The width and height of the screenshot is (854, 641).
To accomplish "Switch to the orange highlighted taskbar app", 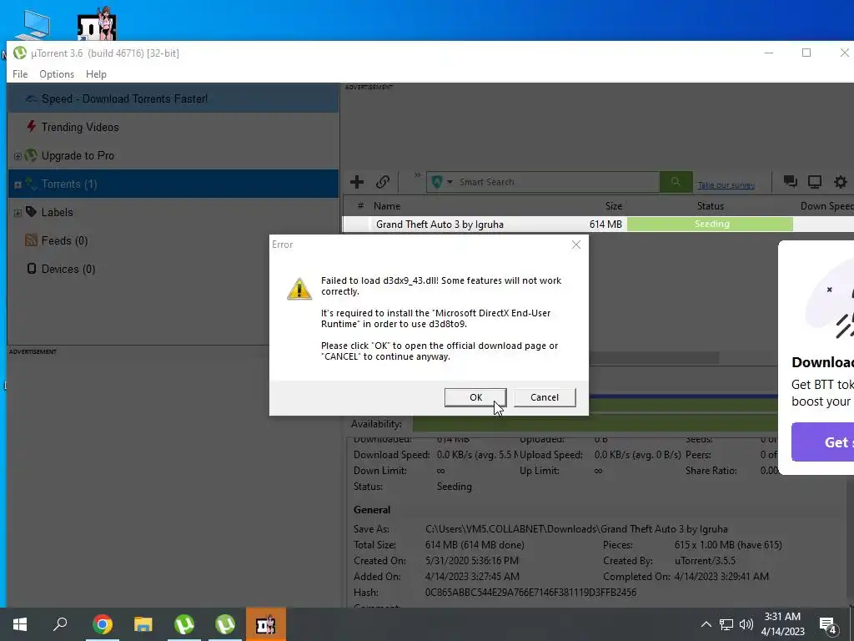I will (266, 624).
